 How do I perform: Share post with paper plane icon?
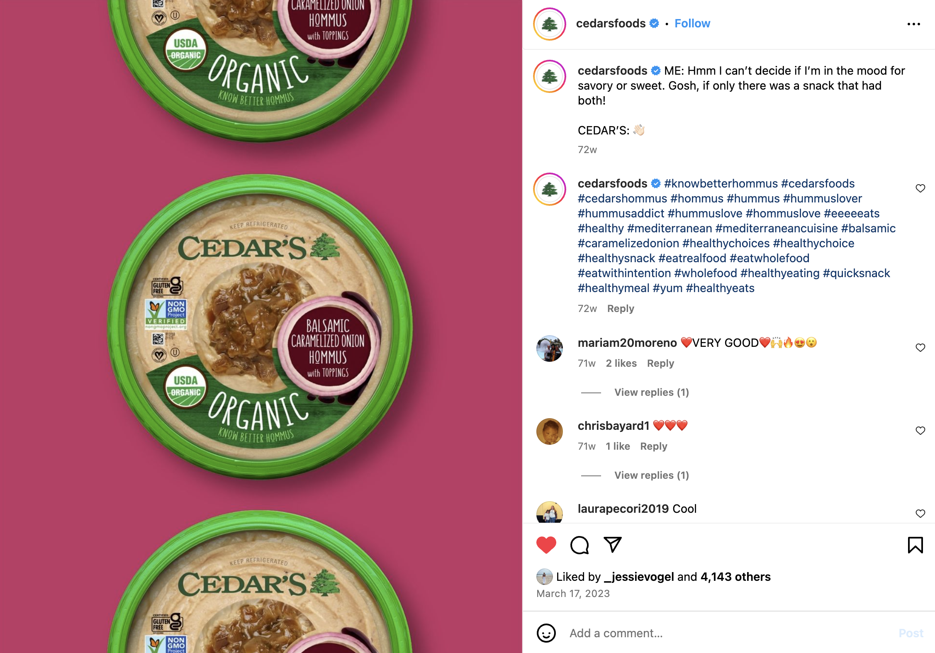(x=613, y=545)
